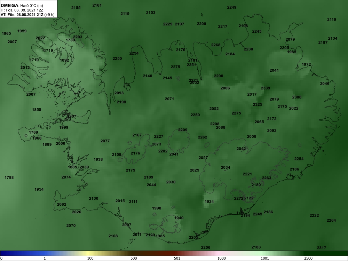
Task: Click the legend label '2500'
Action: click(x=308, y=258)
